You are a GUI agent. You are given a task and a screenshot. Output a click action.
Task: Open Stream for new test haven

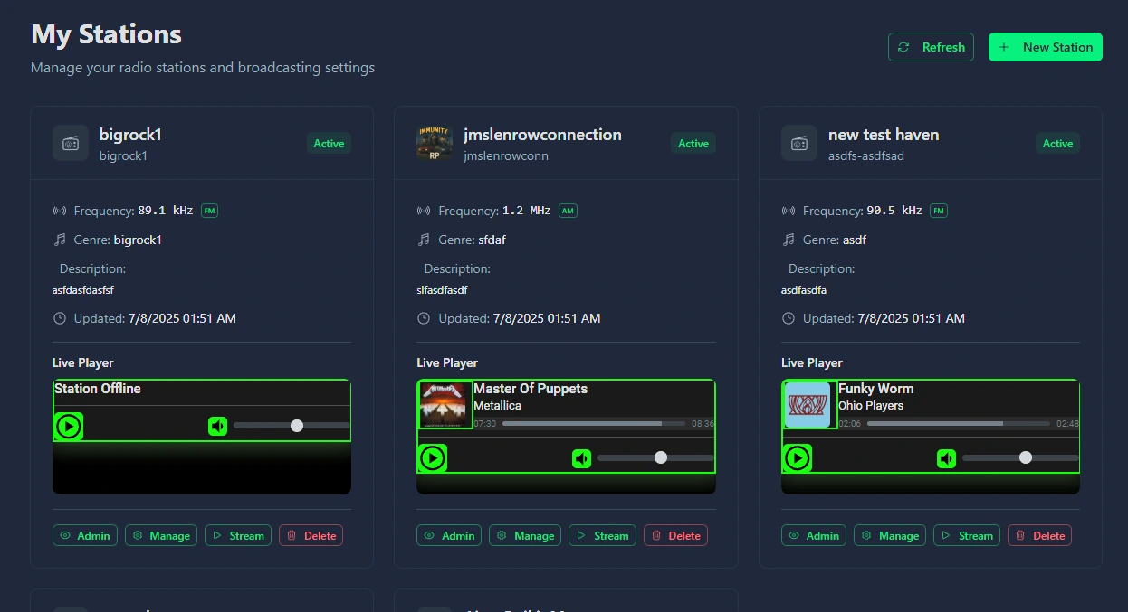pos(967,535)
